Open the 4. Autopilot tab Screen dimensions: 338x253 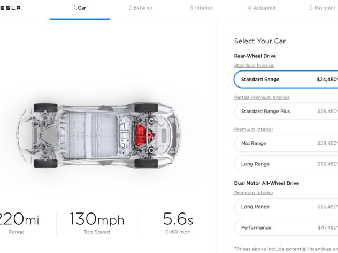click(x=262, y=8)
